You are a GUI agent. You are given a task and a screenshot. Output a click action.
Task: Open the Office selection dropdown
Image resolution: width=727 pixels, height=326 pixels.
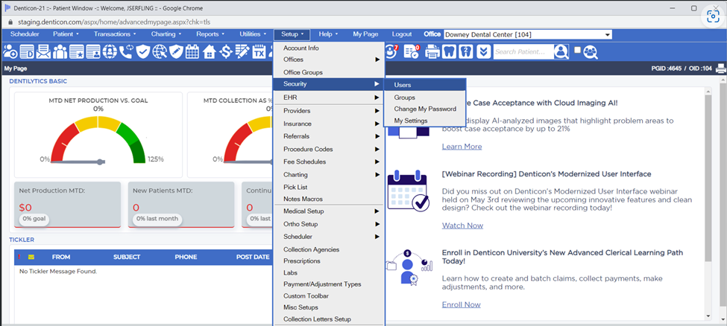tap(528, 35)
